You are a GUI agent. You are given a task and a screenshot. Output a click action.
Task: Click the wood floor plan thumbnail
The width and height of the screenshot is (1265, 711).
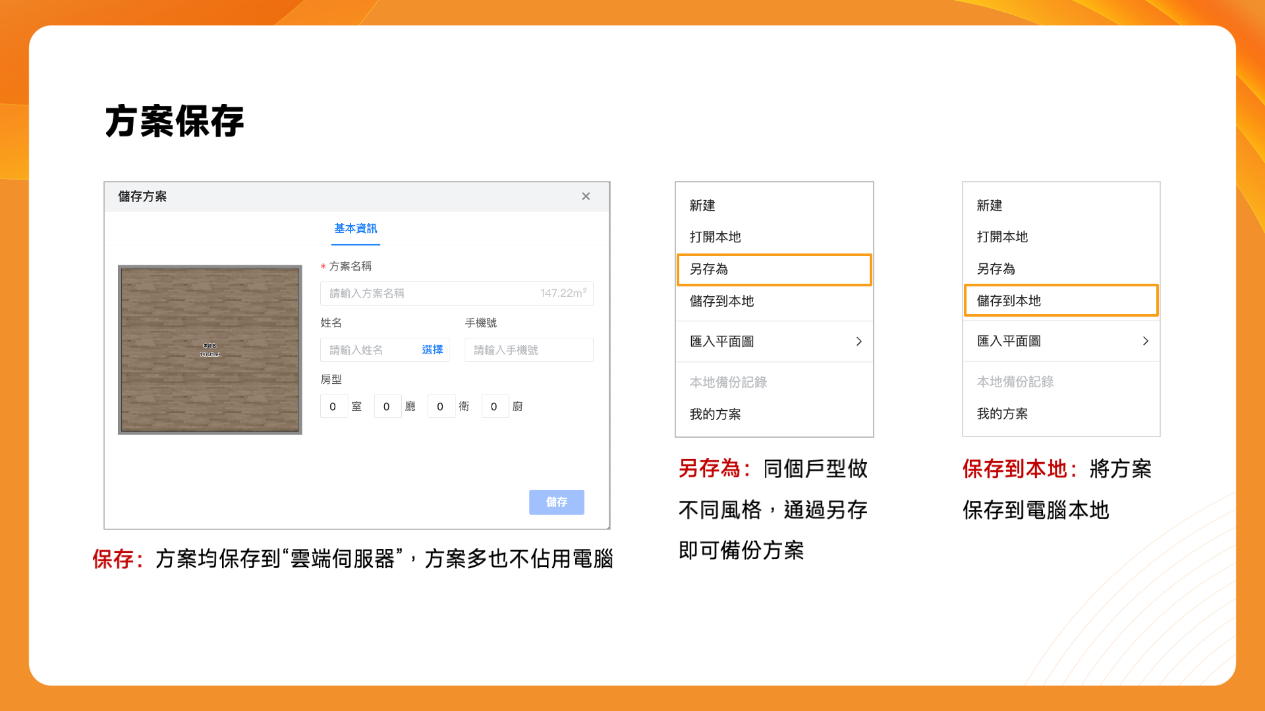(210, 350)
